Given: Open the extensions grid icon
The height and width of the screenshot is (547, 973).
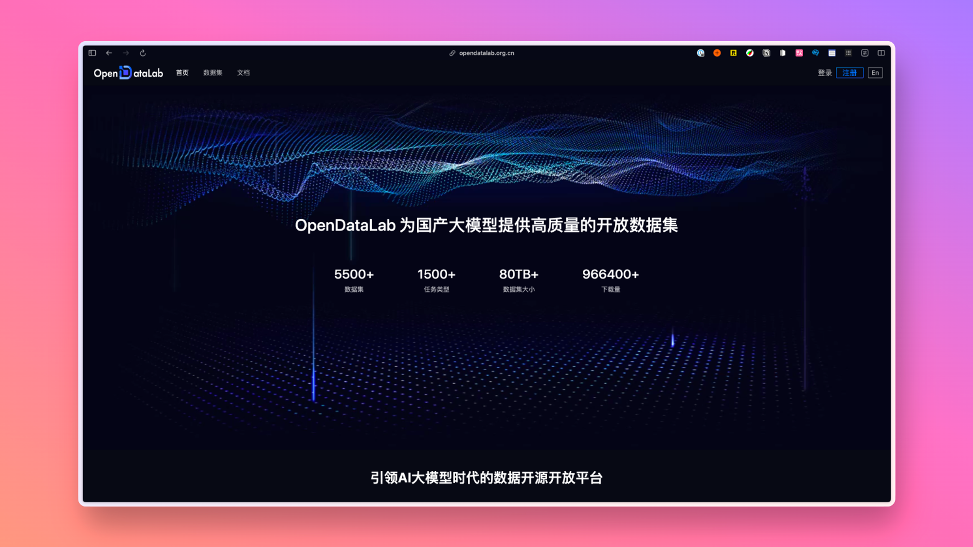Looking at the screenshot, I should (848, 53).
